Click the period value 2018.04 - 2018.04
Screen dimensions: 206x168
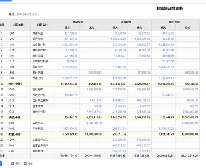pos(27,14)
